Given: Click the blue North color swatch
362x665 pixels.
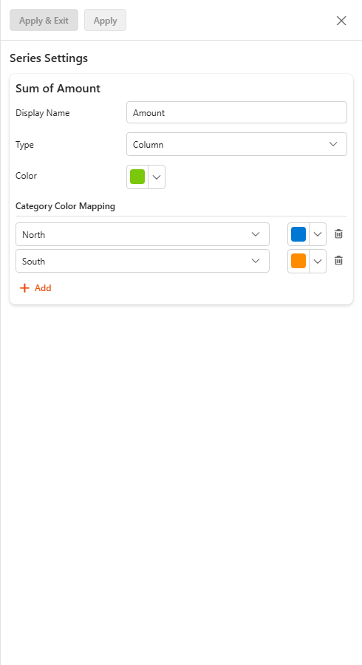Looking at the screenshot, I should pos(298,234).
